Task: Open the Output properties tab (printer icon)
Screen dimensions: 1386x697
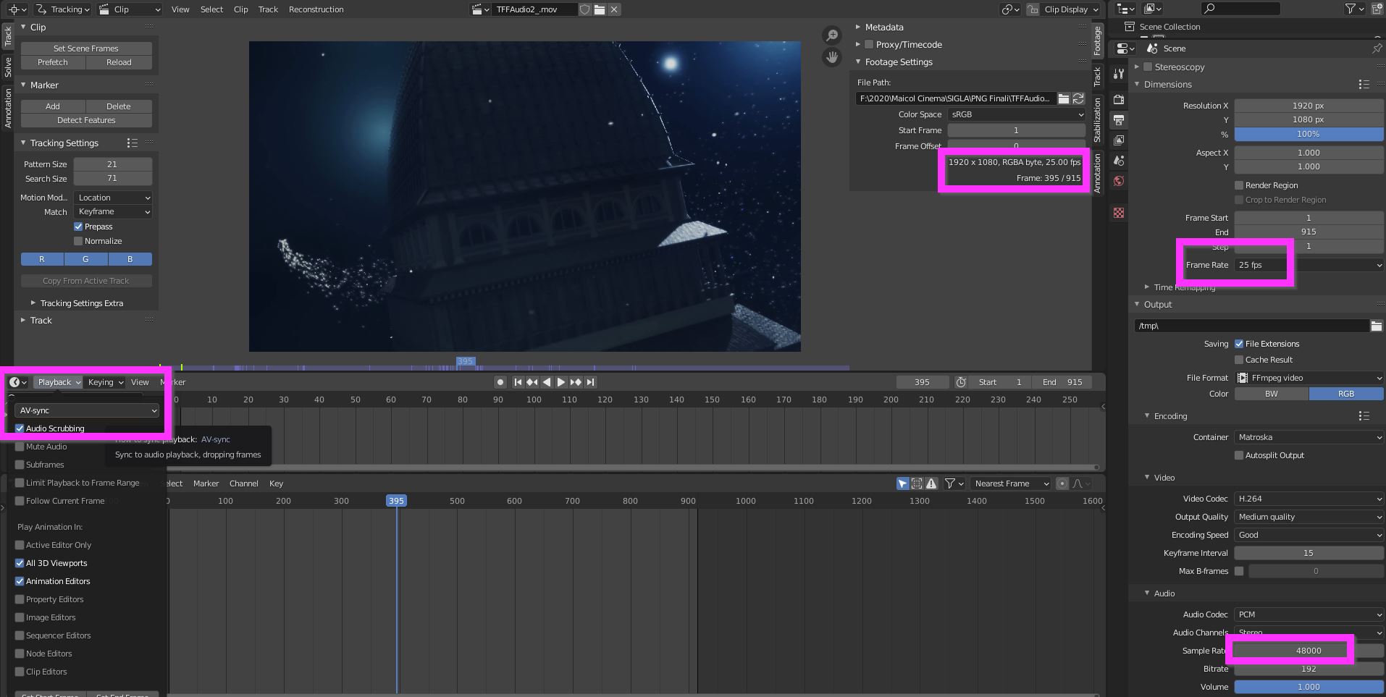Action: tap(1119, 119)
